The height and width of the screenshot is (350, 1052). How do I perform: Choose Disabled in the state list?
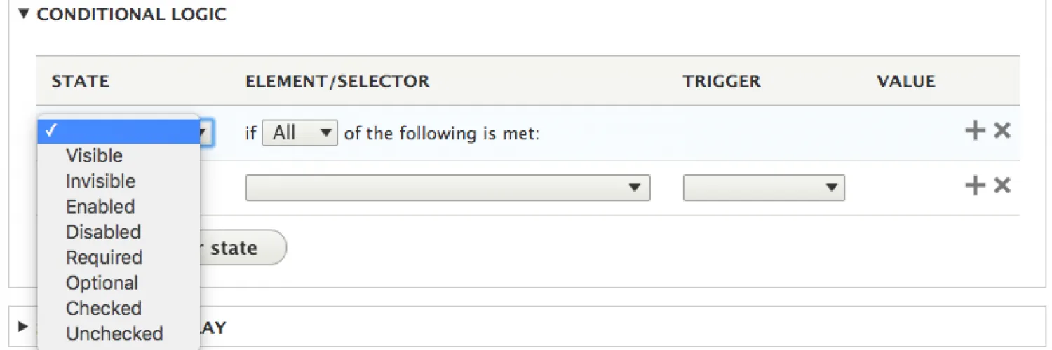point(103,232)
